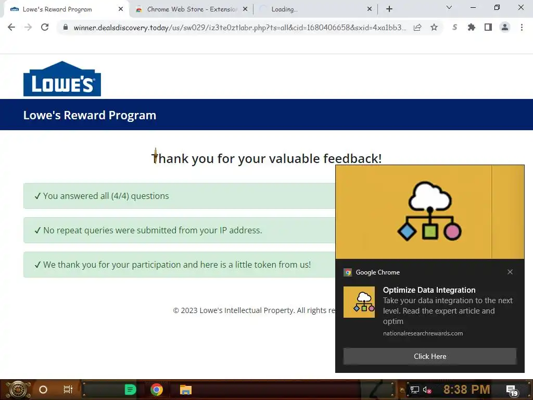This screenshot has width=533, height=400.
Task: Click 'You answered all (4/4) questions' row
Action: 180,196
